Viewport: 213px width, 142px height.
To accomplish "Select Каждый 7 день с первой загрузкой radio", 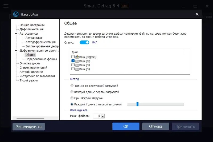I will click(x=72, y=104).
